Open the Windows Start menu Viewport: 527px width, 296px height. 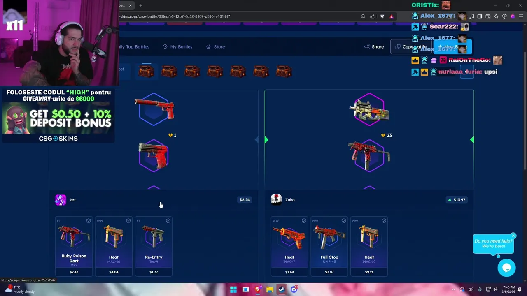click(233, 289)
